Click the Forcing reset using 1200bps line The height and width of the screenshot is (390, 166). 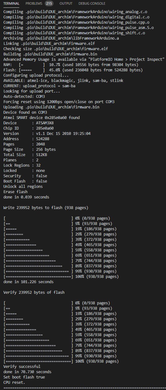coord(59,102)
